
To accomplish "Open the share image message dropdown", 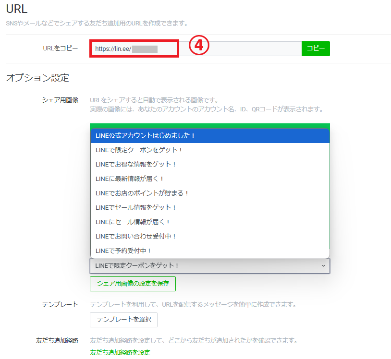I will pyautogui.click(x=210, y=266).
